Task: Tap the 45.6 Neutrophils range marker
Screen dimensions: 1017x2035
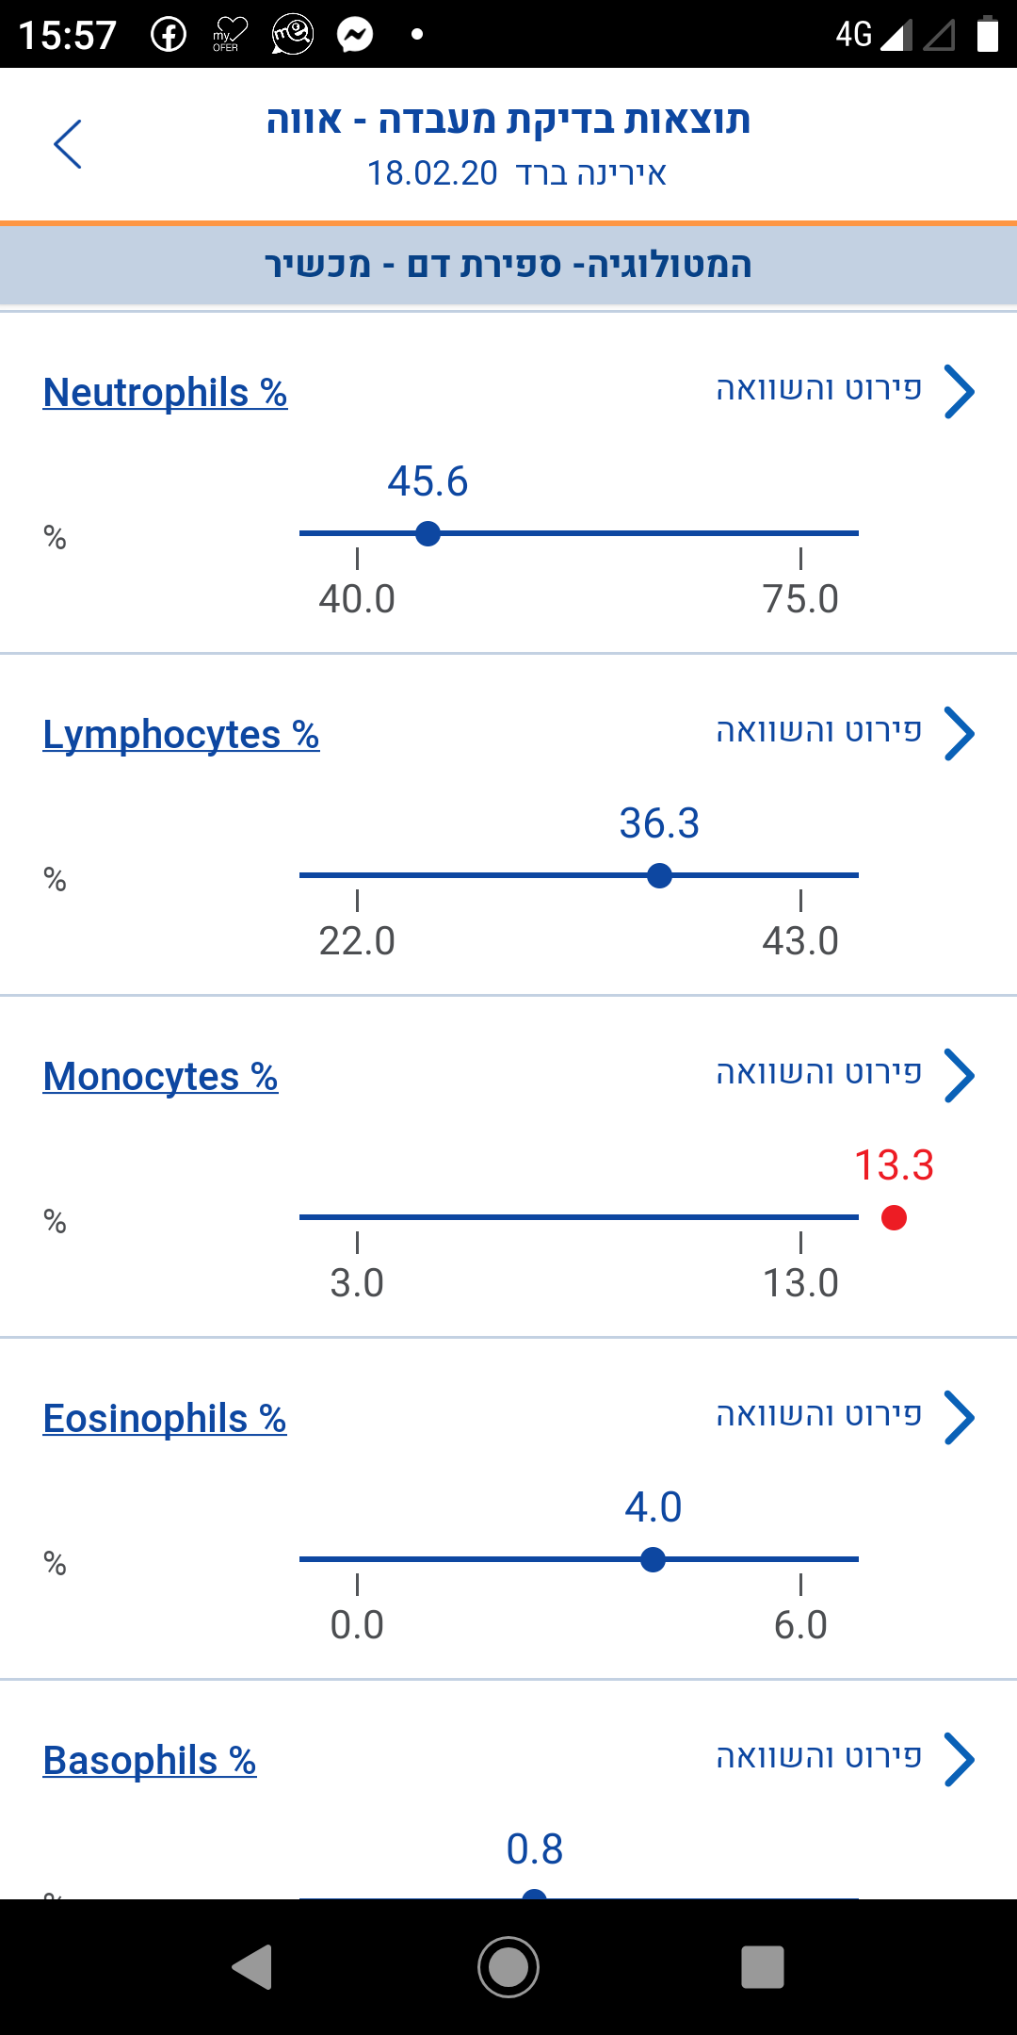Action: 428,534
